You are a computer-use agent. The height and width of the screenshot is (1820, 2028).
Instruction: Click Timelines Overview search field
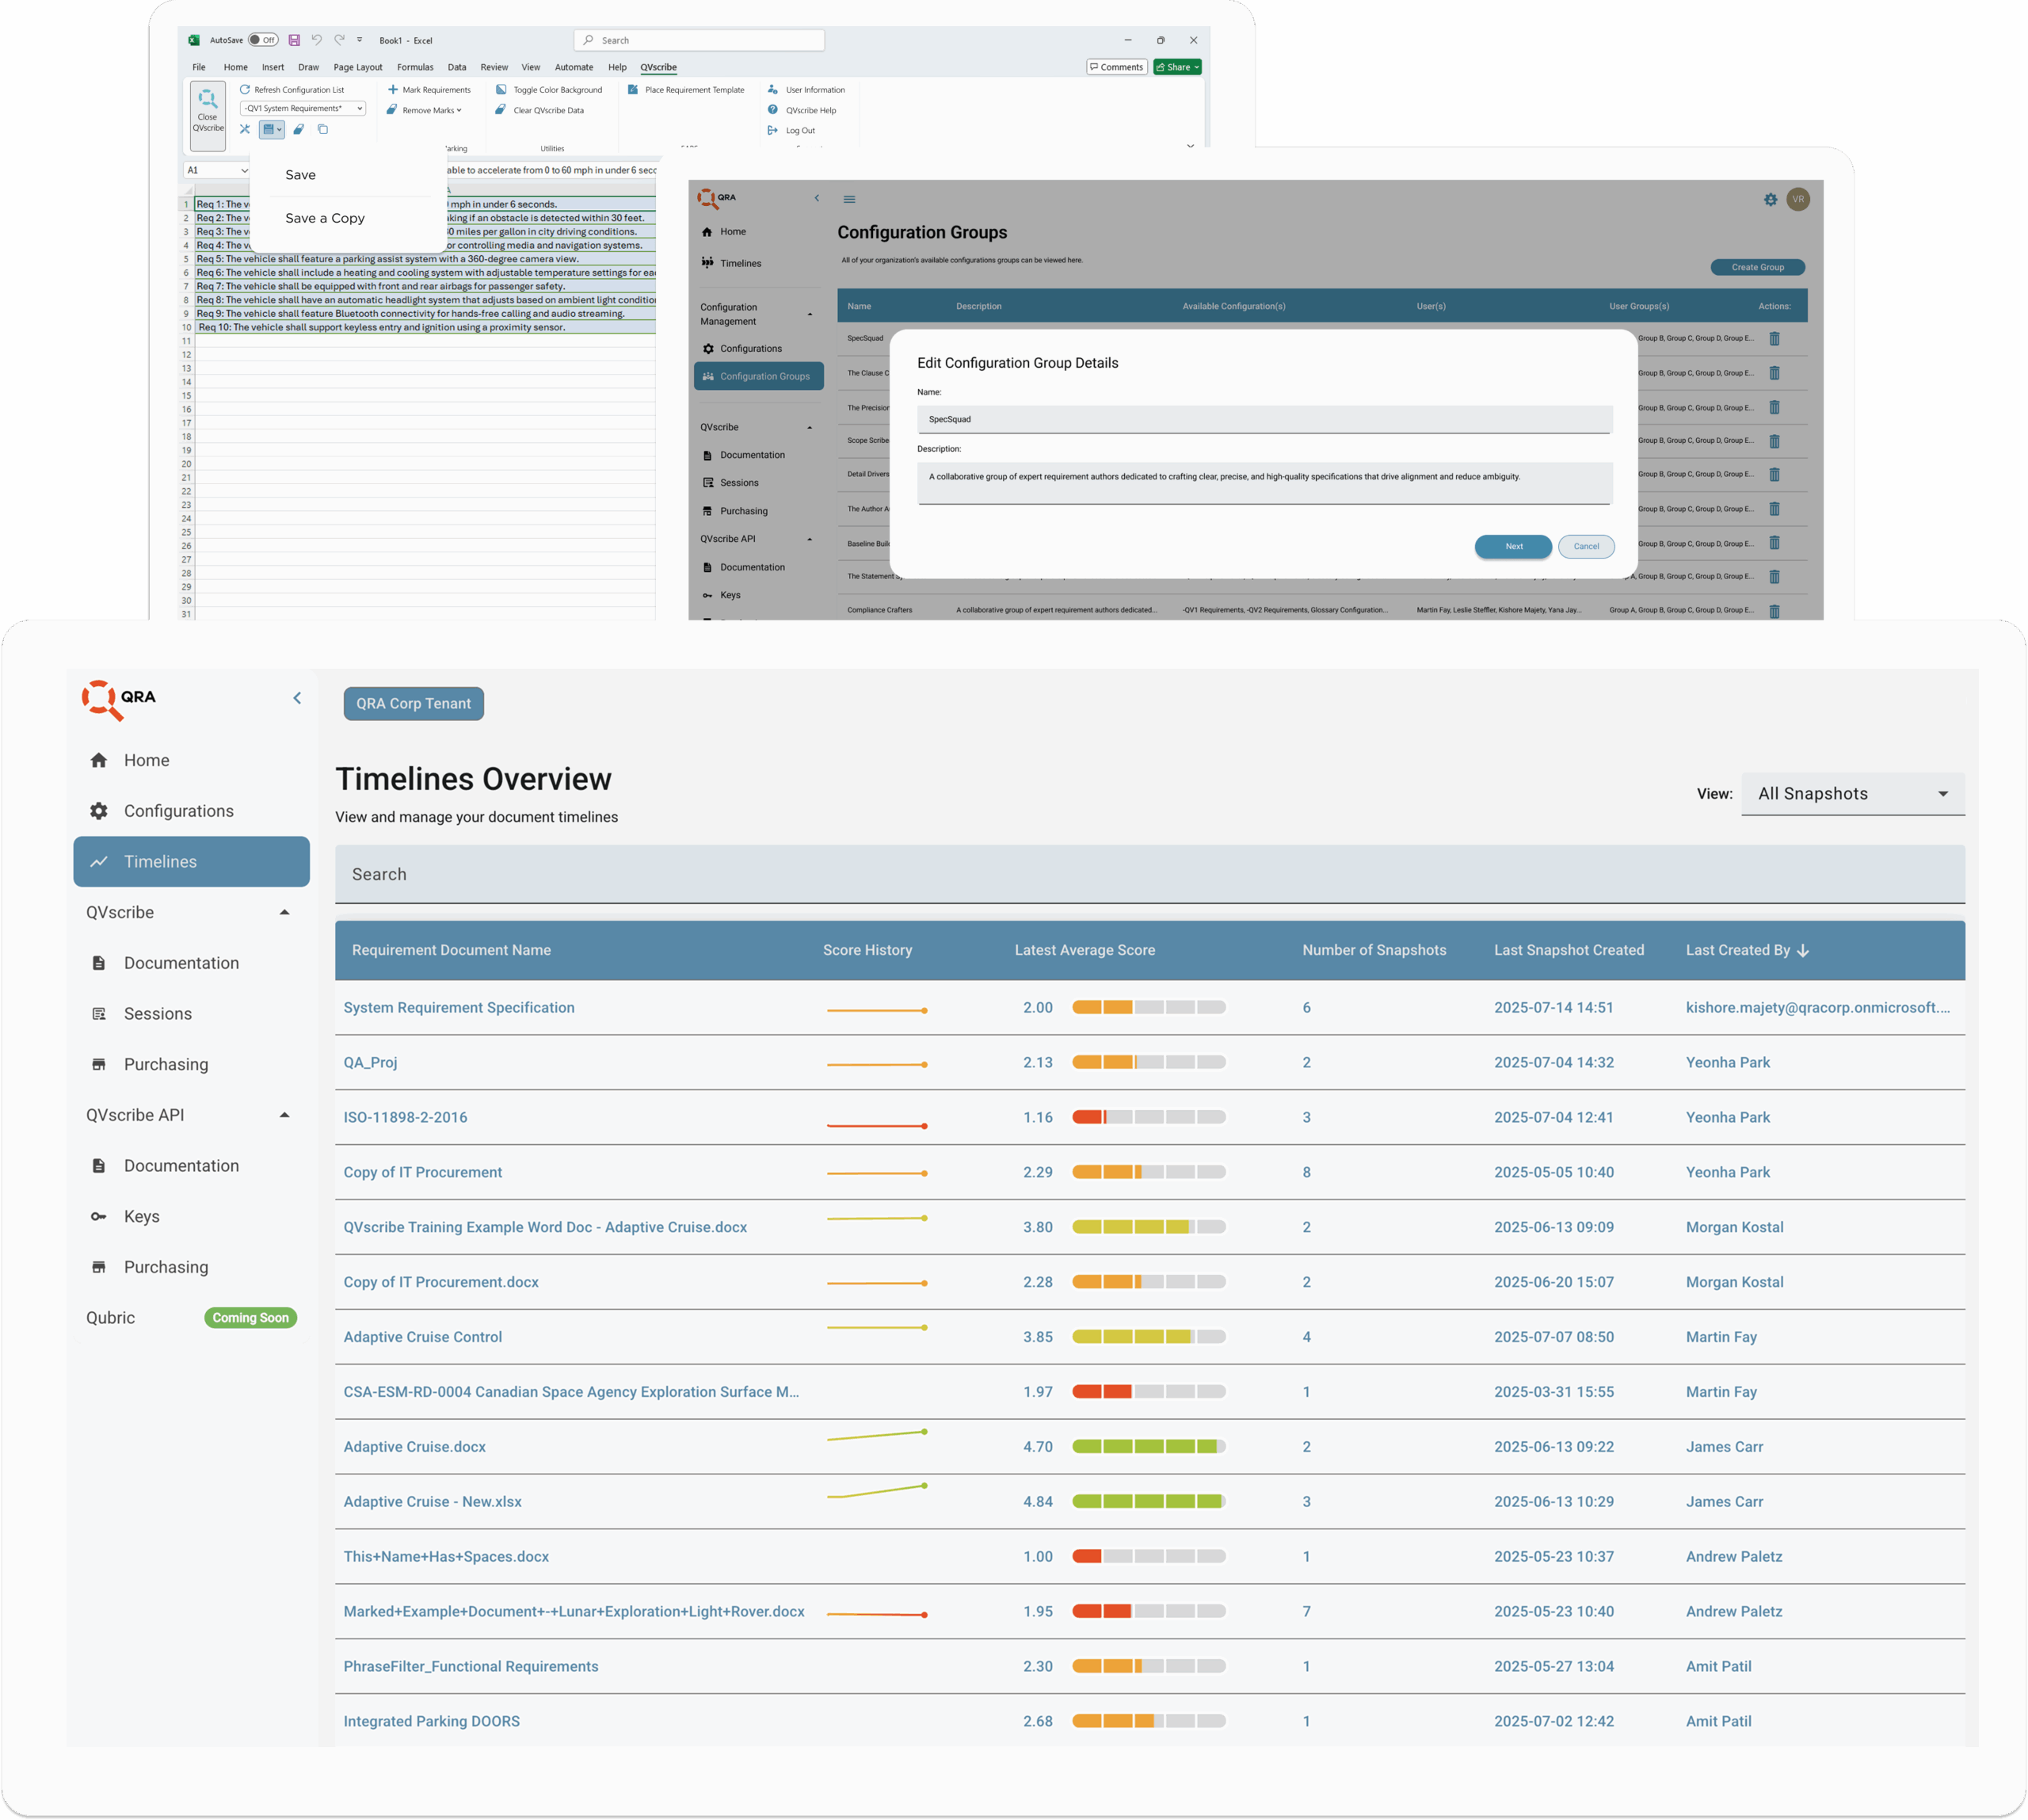click(1149, 874)
